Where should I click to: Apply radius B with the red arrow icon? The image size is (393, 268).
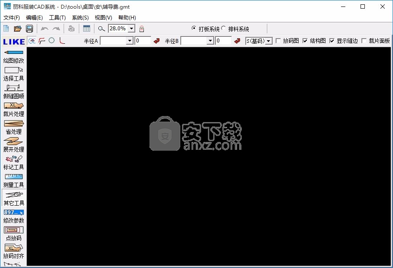pos(237,41)
